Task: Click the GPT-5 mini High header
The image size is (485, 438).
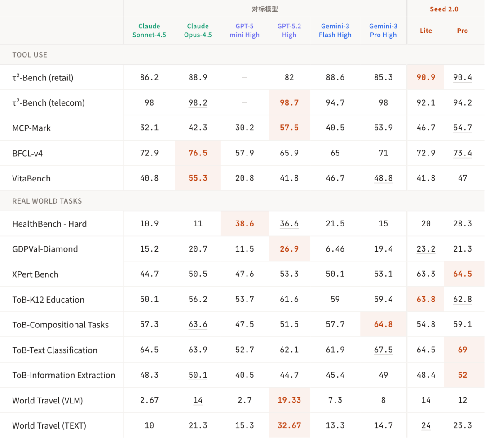Action: (x=244, y=30)
